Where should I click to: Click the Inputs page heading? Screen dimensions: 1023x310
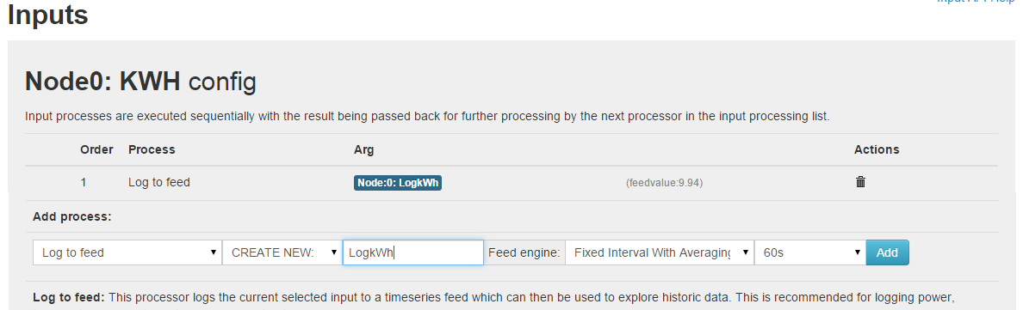click(47, 15)
